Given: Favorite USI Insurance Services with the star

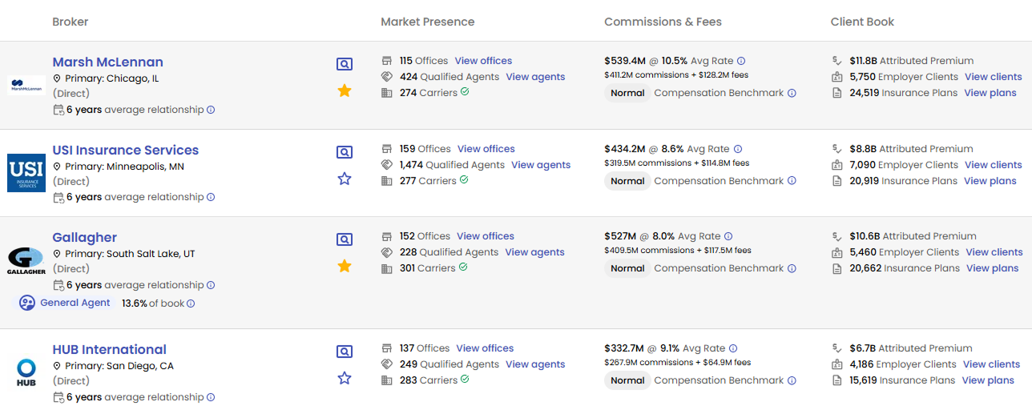Looking at the screenshot, I should [x=345, y=179].
